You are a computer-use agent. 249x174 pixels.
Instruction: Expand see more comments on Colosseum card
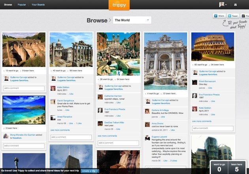click(x=202, y=121)
